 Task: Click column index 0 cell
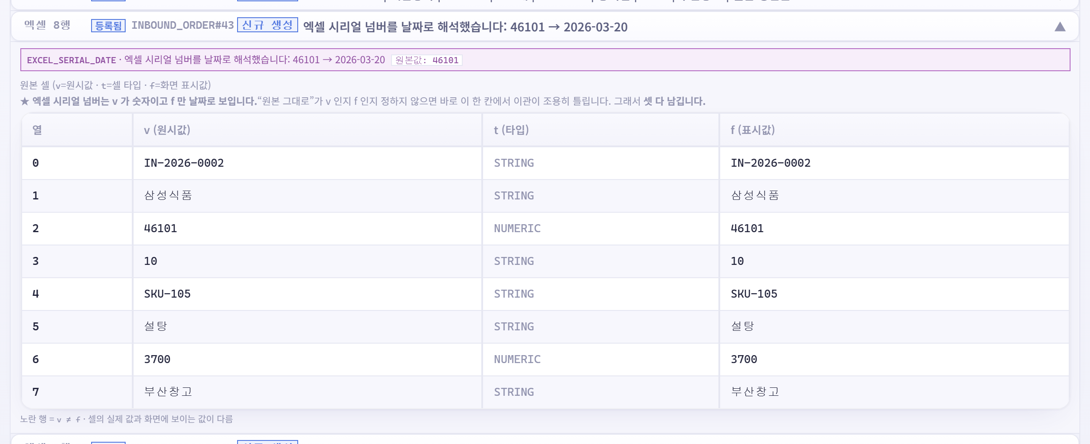(77, 163)
